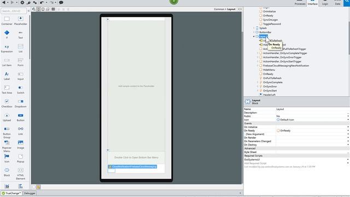Viewport: 350px width, 197px height.
Task: Open the Processes tab
Action: click(x=300, y=3)
